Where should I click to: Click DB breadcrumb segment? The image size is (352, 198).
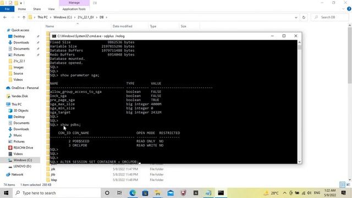click(101, 17)
